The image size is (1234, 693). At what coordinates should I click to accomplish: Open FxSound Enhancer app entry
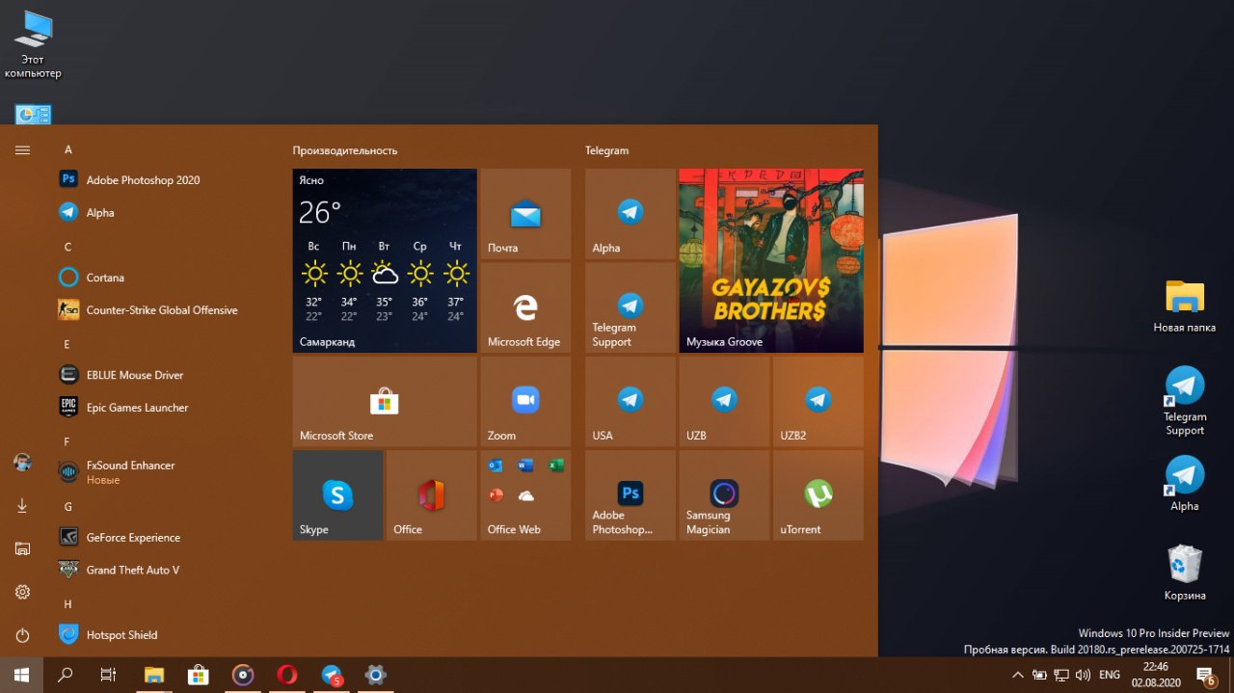[x=164, y=472]
